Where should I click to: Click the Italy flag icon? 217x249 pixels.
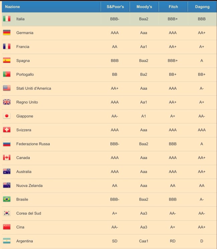tap(7, 19)
